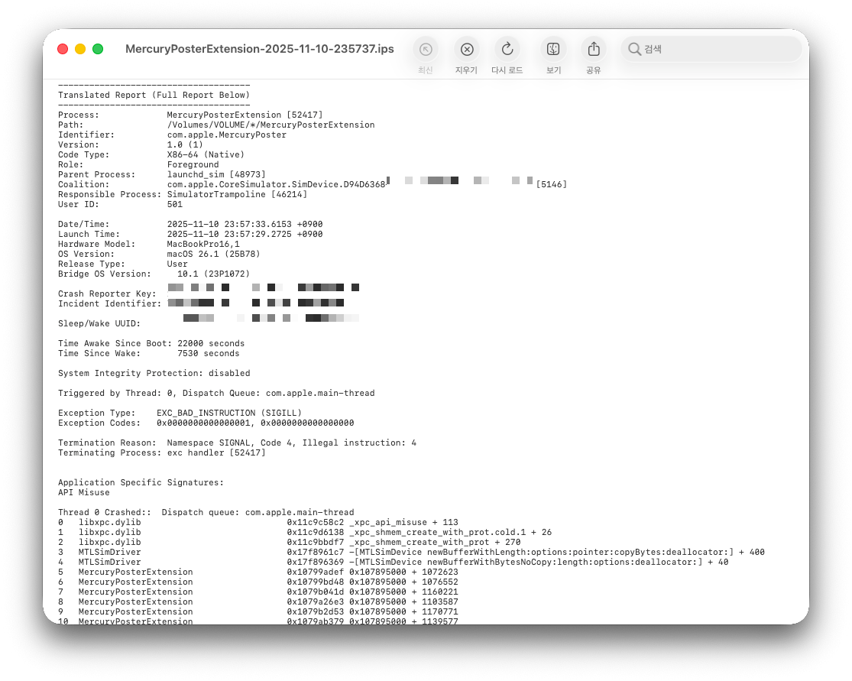Click Date/Time value "2025-11-10 23:57:33.6153 +0900"
The width and height of the screenshot is (852, 681).
[245, 224]
